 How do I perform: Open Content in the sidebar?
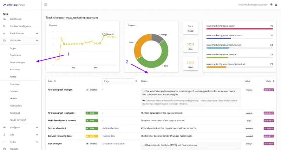pos(14,91)
